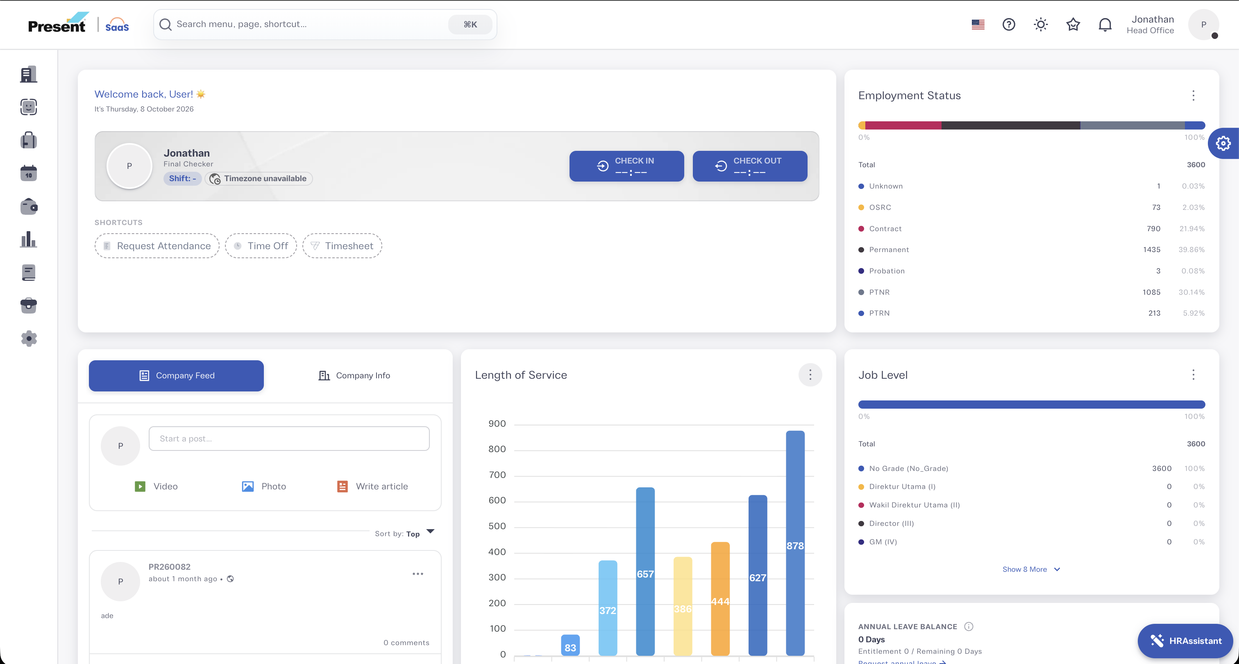The width and height of the screenshot is (1239, 664).
Task: Click the CHECK OUT button
Action: [750, 166]
